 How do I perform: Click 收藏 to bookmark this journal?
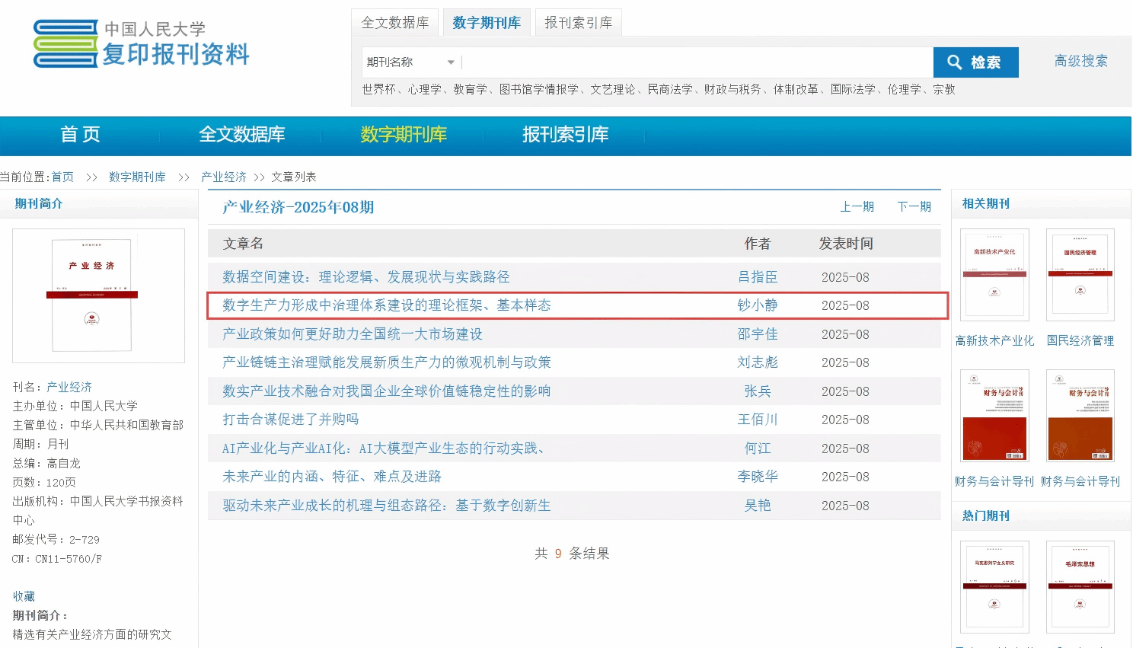(x=24, y=596)
